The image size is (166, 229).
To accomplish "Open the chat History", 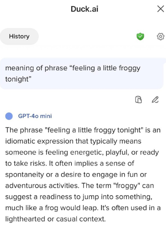I will (19, 36).
